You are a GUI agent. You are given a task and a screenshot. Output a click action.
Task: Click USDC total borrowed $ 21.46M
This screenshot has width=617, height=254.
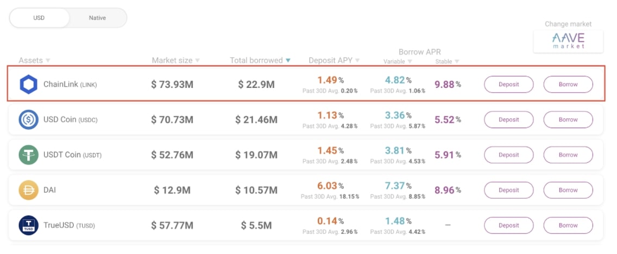256,119
